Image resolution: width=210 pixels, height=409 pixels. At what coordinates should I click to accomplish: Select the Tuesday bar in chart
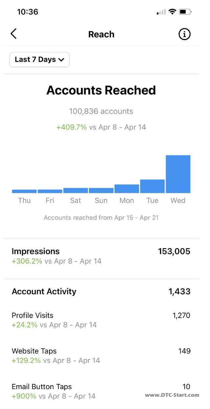152,186
